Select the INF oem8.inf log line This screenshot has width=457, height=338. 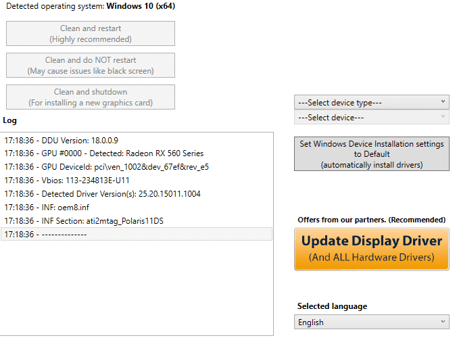click(x=137, y=208)
